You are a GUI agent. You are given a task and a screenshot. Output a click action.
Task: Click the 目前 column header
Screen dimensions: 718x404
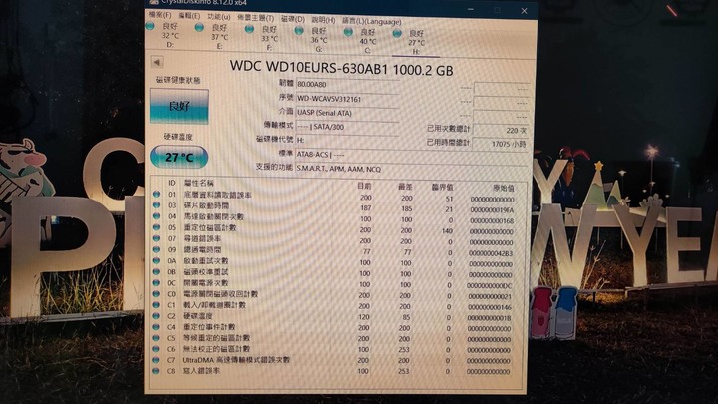tap(365, 186)
